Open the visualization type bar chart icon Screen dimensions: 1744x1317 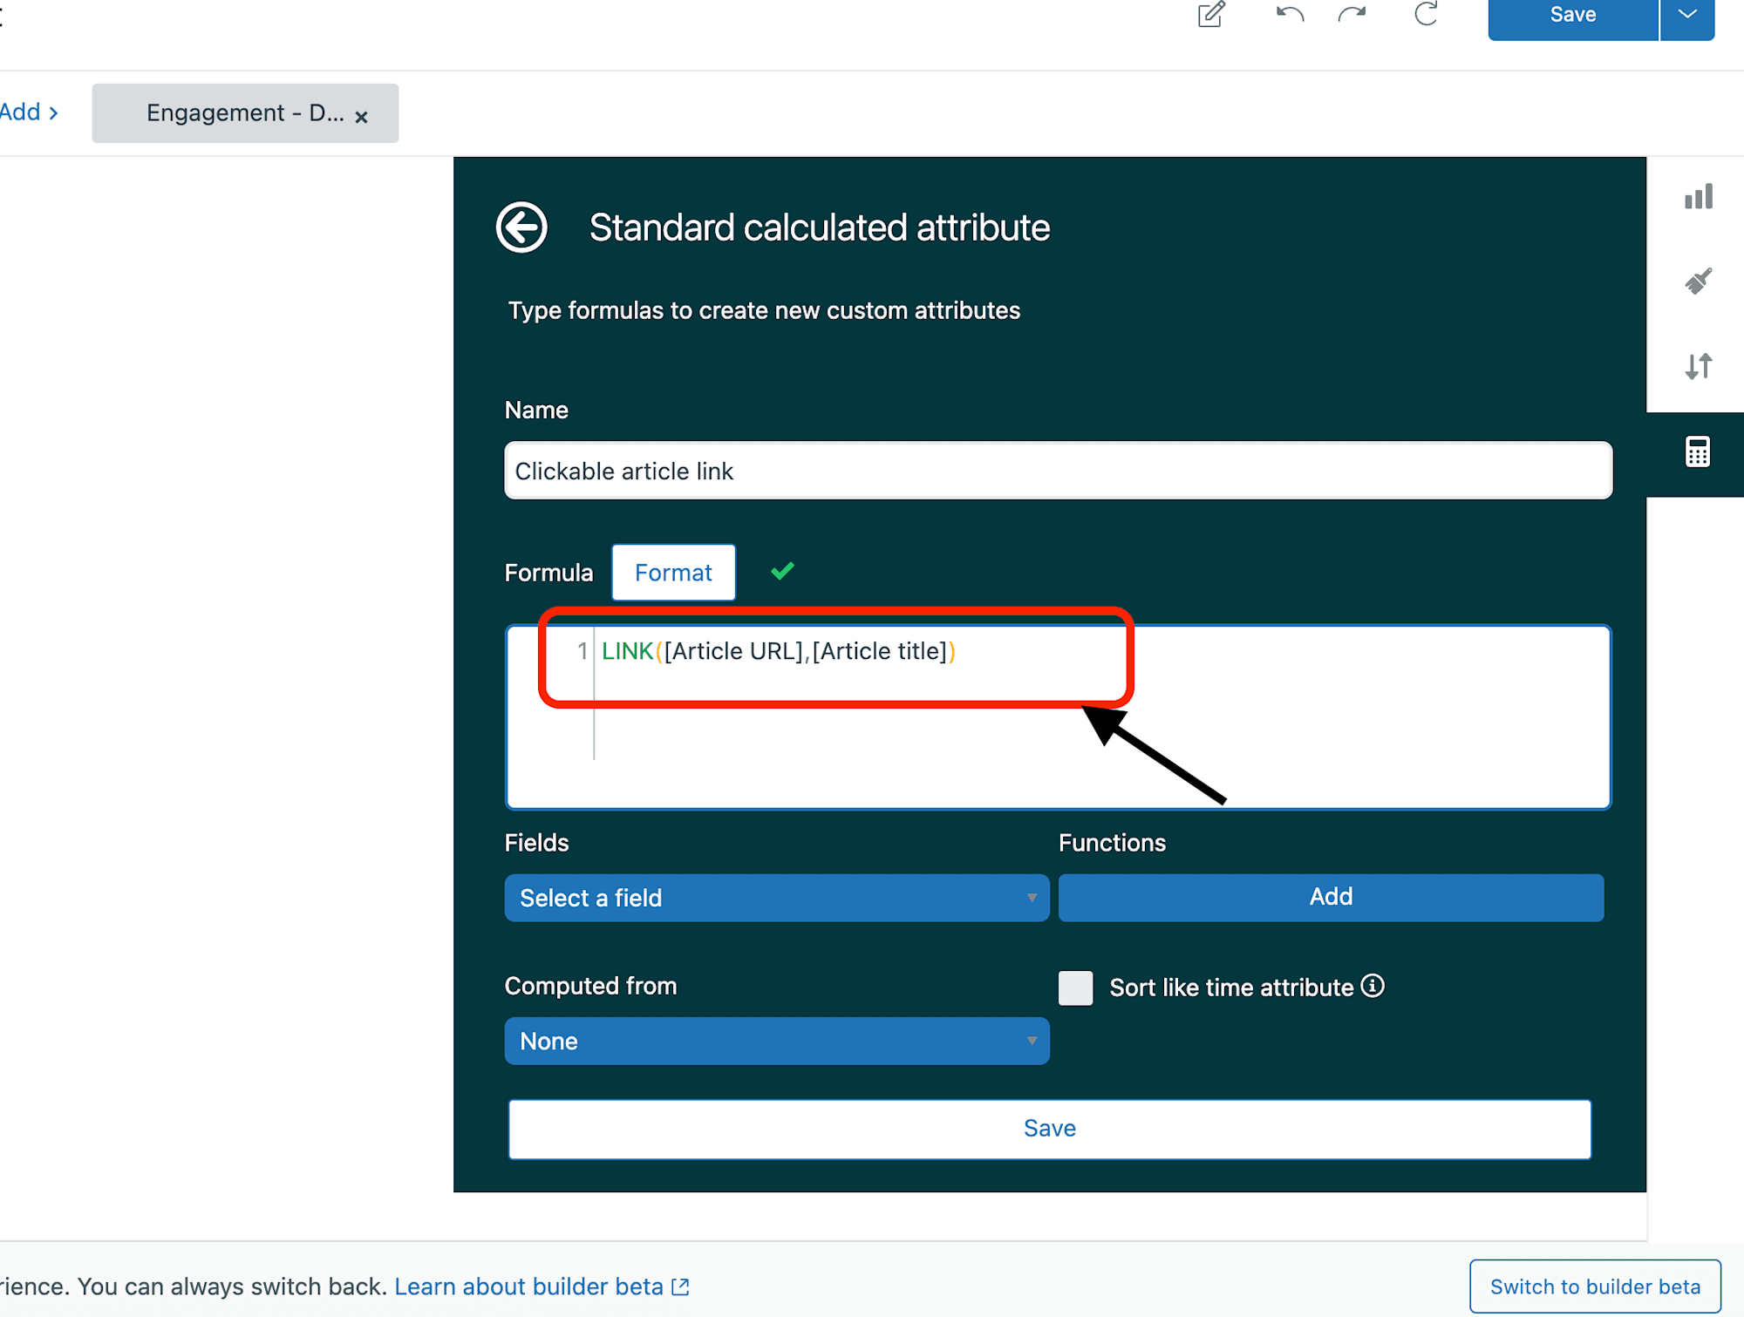[1699, 197]
